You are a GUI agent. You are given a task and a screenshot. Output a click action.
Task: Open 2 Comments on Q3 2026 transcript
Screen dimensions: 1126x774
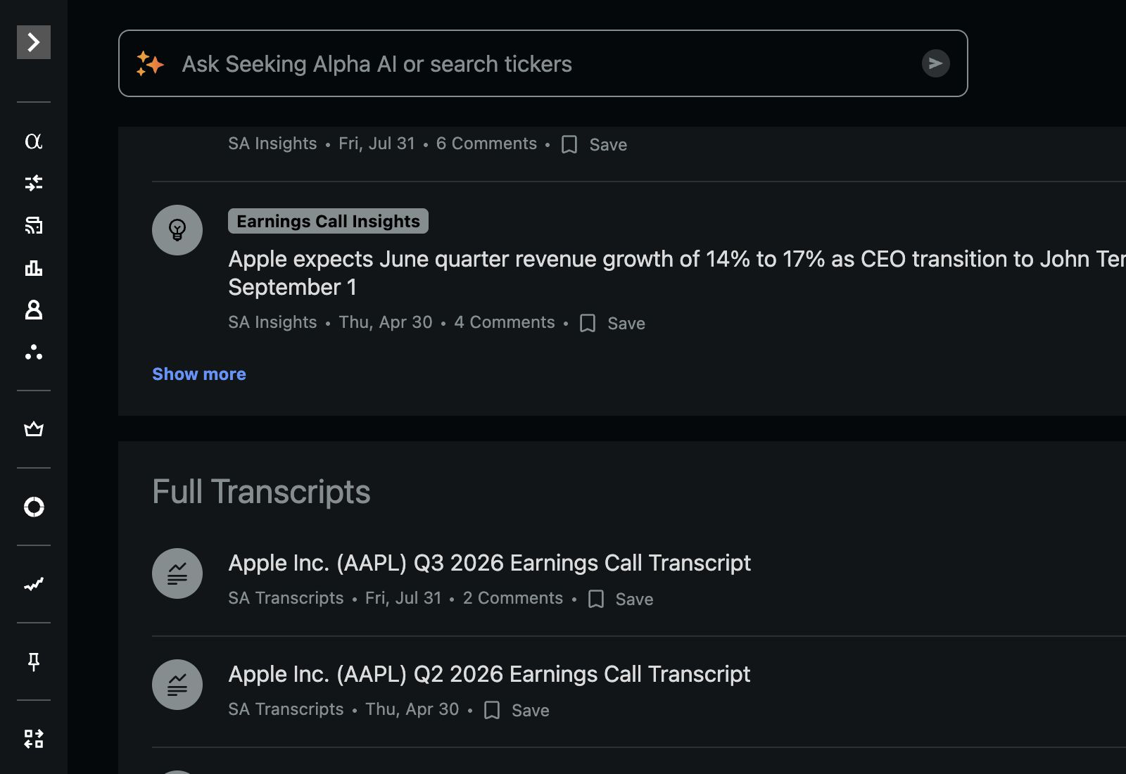coord(513,598)
